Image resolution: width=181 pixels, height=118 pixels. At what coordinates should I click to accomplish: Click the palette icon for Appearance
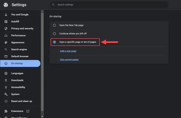click(6, 43)
